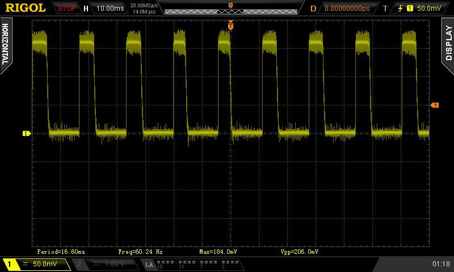Click the channel 1 DC coupling icon
Image resolution: width=454 pixels, height=272 pixels.
tap(25, 264)
